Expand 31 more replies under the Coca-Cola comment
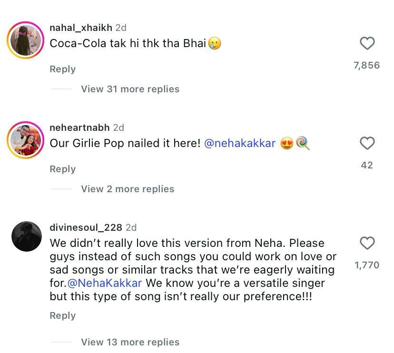Viewport: 394px width, 353px height. tap(129, 89)
